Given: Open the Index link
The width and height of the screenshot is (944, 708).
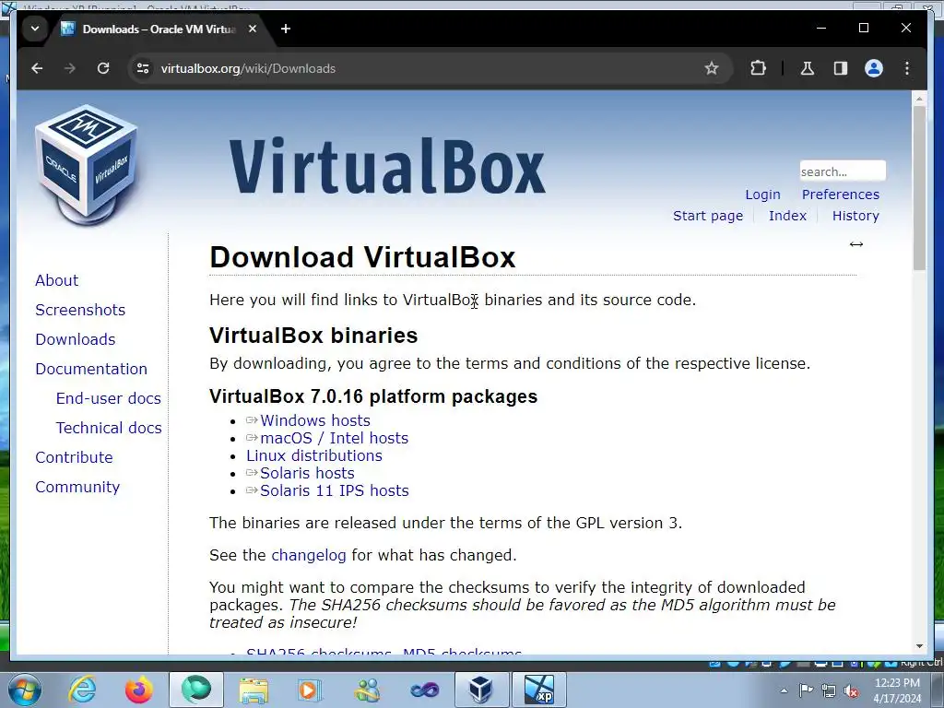Looking at the screenshot, I should [x=787, y=216].
